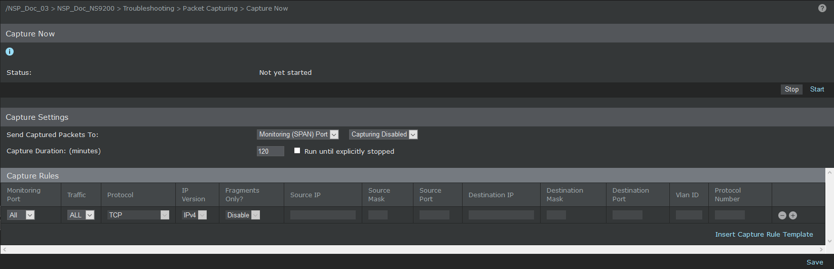The height and width of the screenshot is (269, 834).
Task: Open the Monitoring (SPAN) Port dropdown
Action: (x=297, y=134)
